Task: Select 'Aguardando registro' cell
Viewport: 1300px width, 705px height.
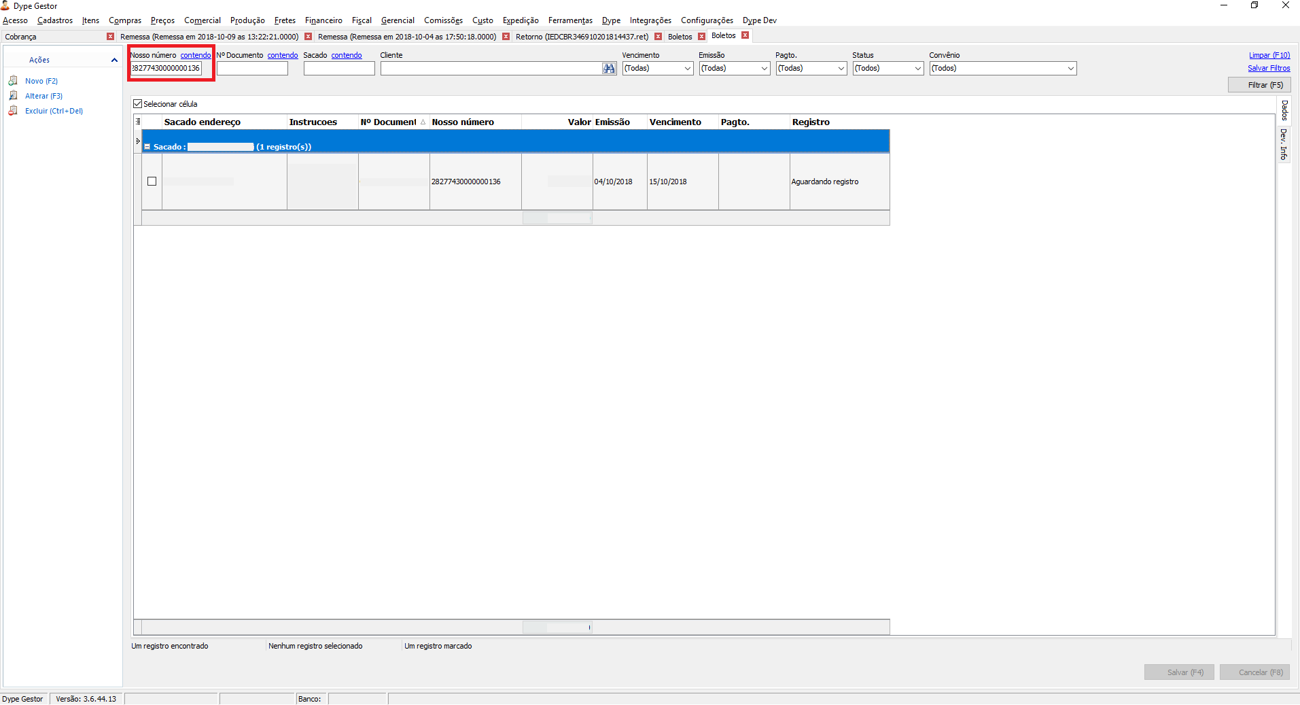Action: coord(839,182)
